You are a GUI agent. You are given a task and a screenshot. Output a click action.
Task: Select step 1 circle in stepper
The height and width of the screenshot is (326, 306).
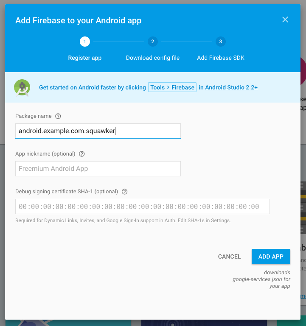(x=84, y=42)
